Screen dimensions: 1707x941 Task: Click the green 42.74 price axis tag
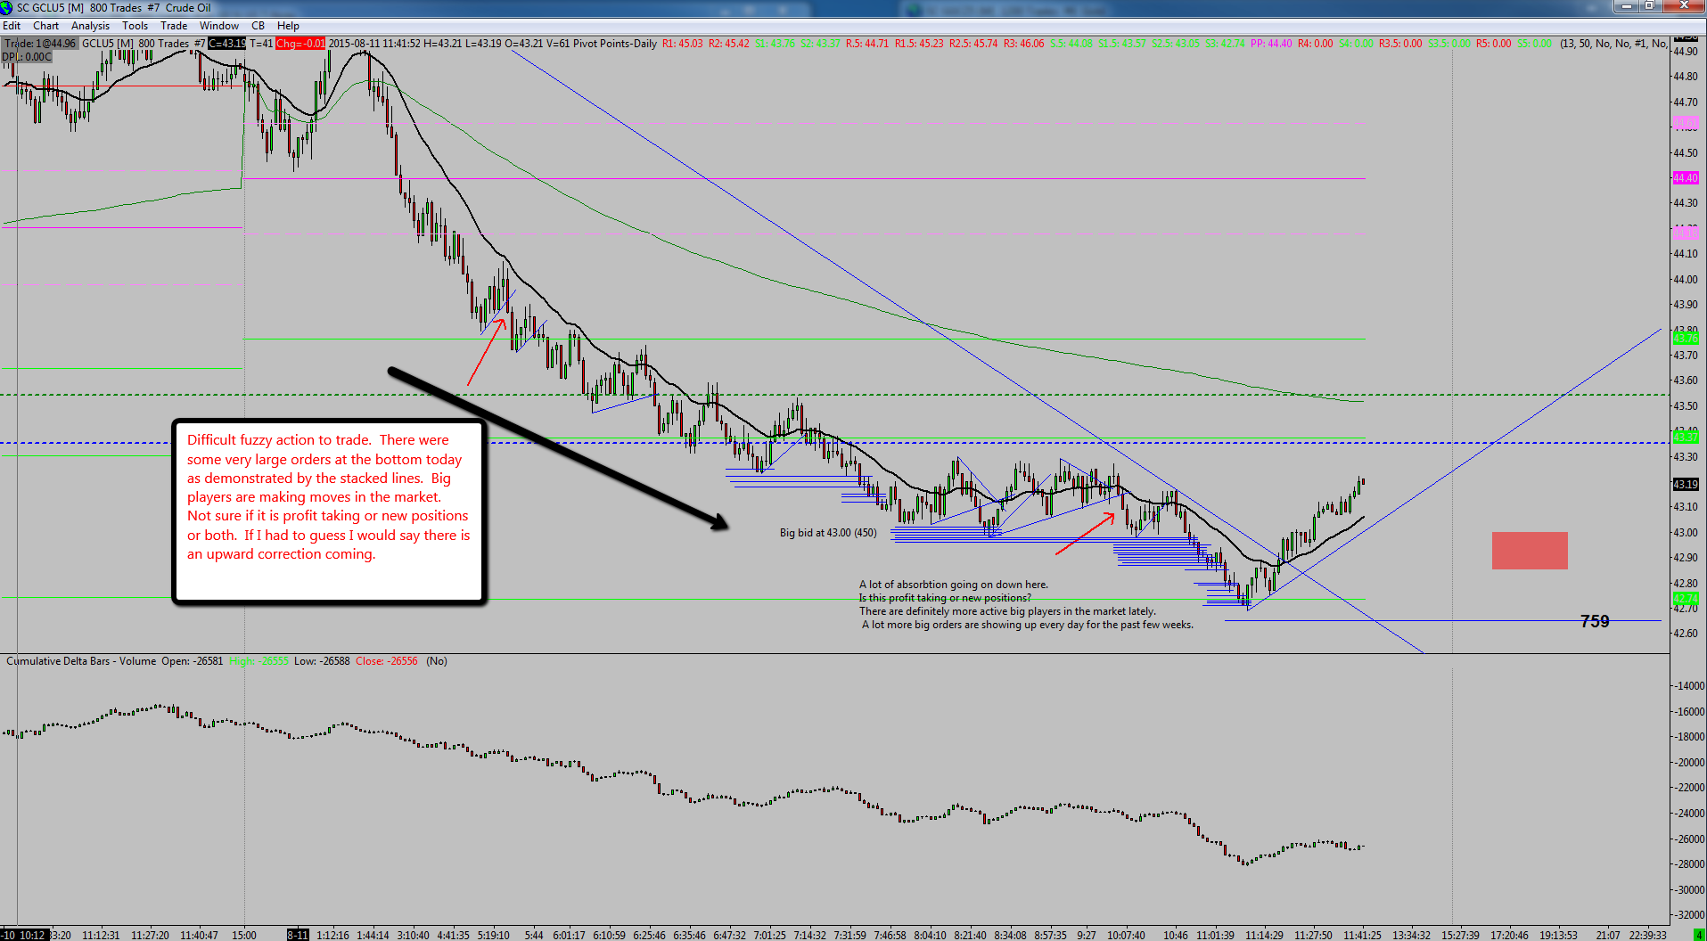1685,599
